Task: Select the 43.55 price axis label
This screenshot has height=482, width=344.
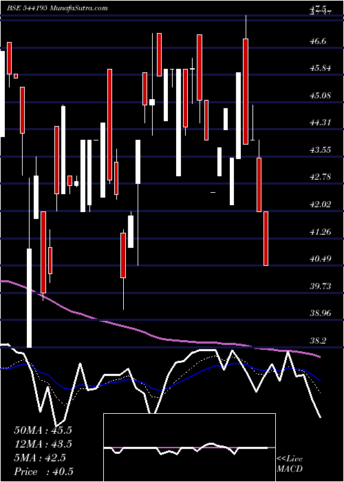Action: 321,150
